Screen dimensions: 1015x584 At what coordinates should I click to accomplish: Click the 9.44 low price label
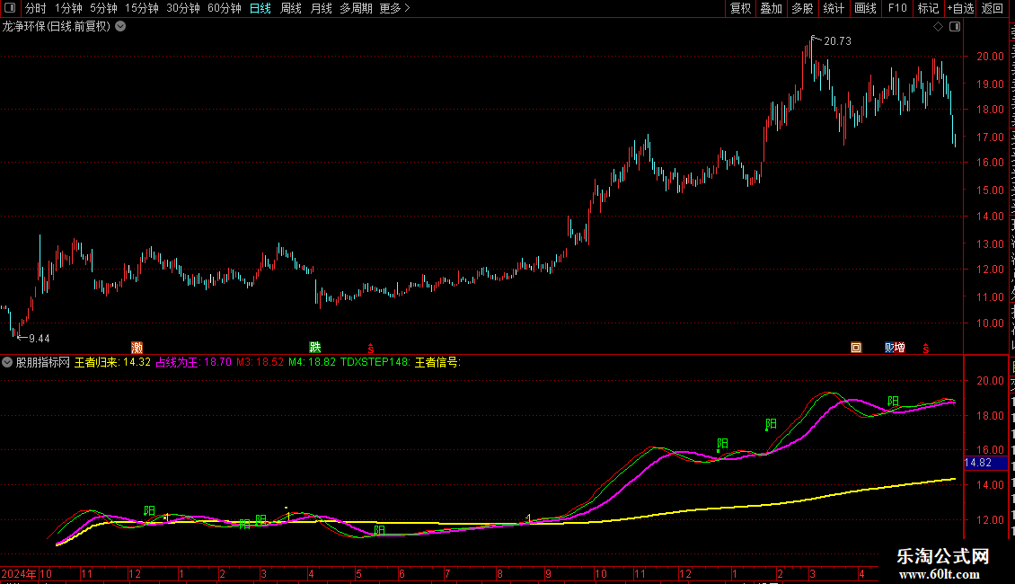pos(39,338)
